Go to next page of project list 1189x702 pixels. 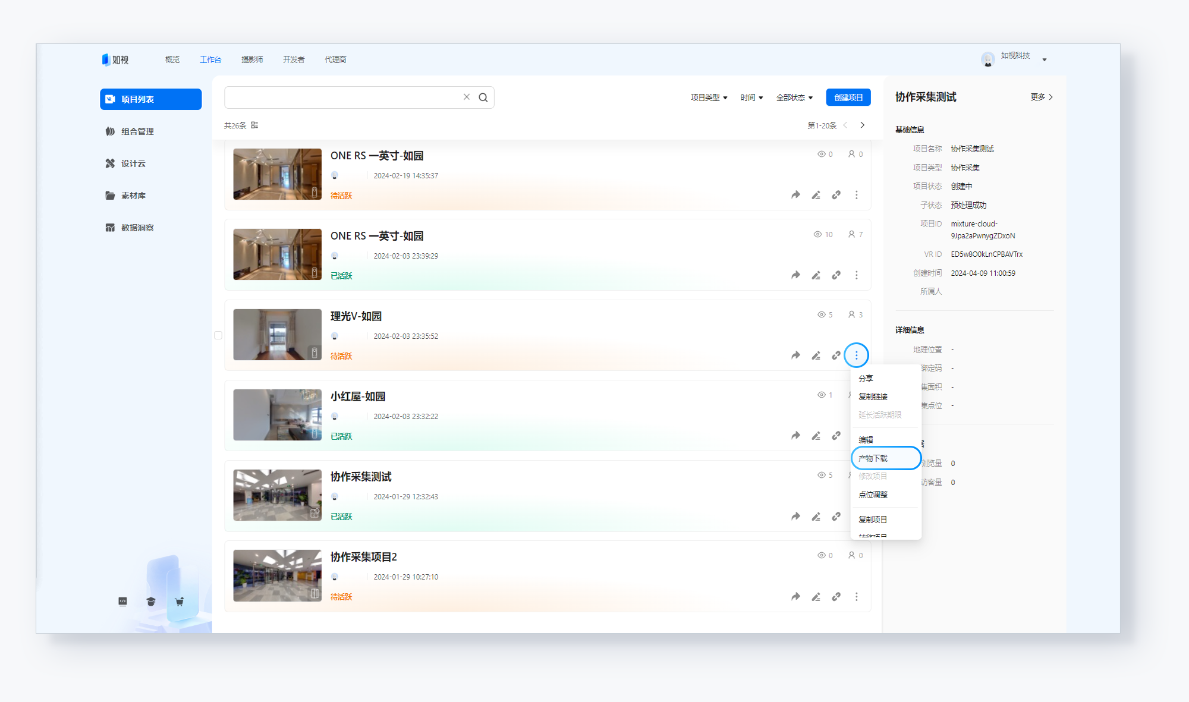coord(862,125)
